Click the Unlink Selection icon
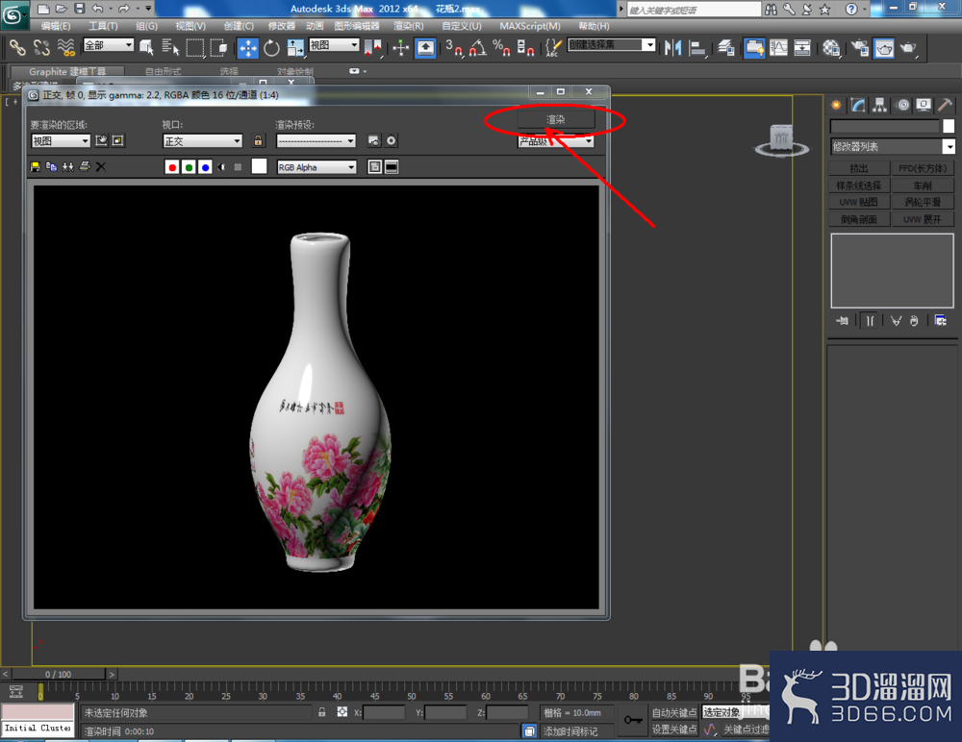This screenshot has height=742, width=962. (x=41, y=47)
